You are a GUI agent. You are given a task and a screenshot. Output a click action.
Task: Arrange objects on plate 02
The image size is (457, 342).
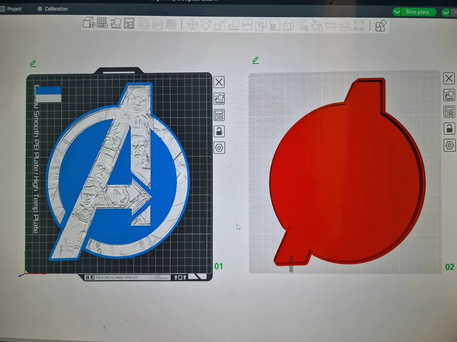pos(449,112)
